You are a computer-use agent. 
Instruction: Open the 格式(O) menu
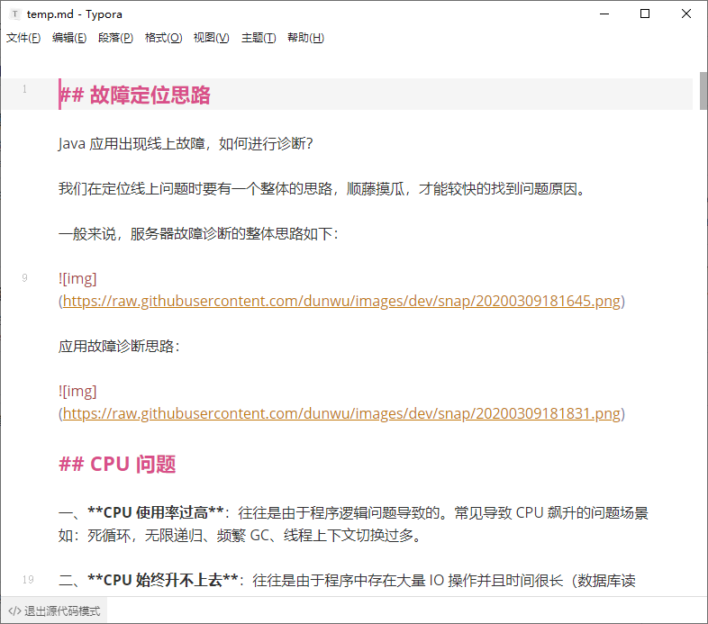(x=163, y=38)
